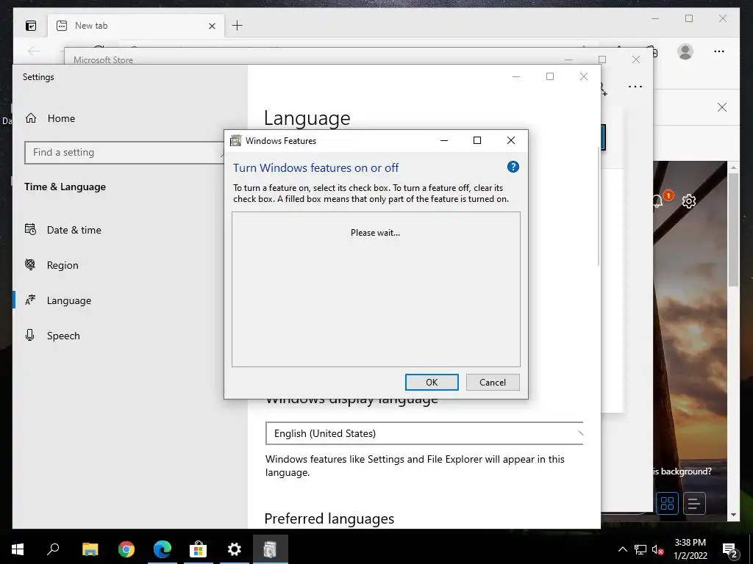This screenshot has width=753, height=564.
Task: Click the Microsoft Store window title
Action: tap(103, 60)
